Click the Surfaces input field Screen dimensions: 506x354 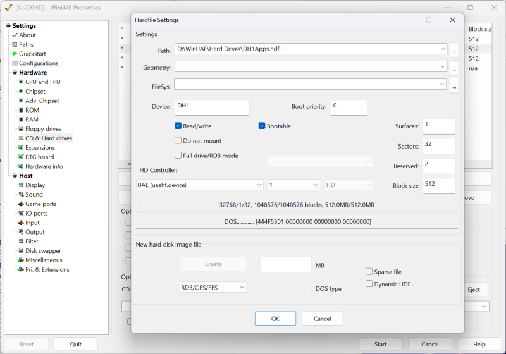(x=438, y=126)
